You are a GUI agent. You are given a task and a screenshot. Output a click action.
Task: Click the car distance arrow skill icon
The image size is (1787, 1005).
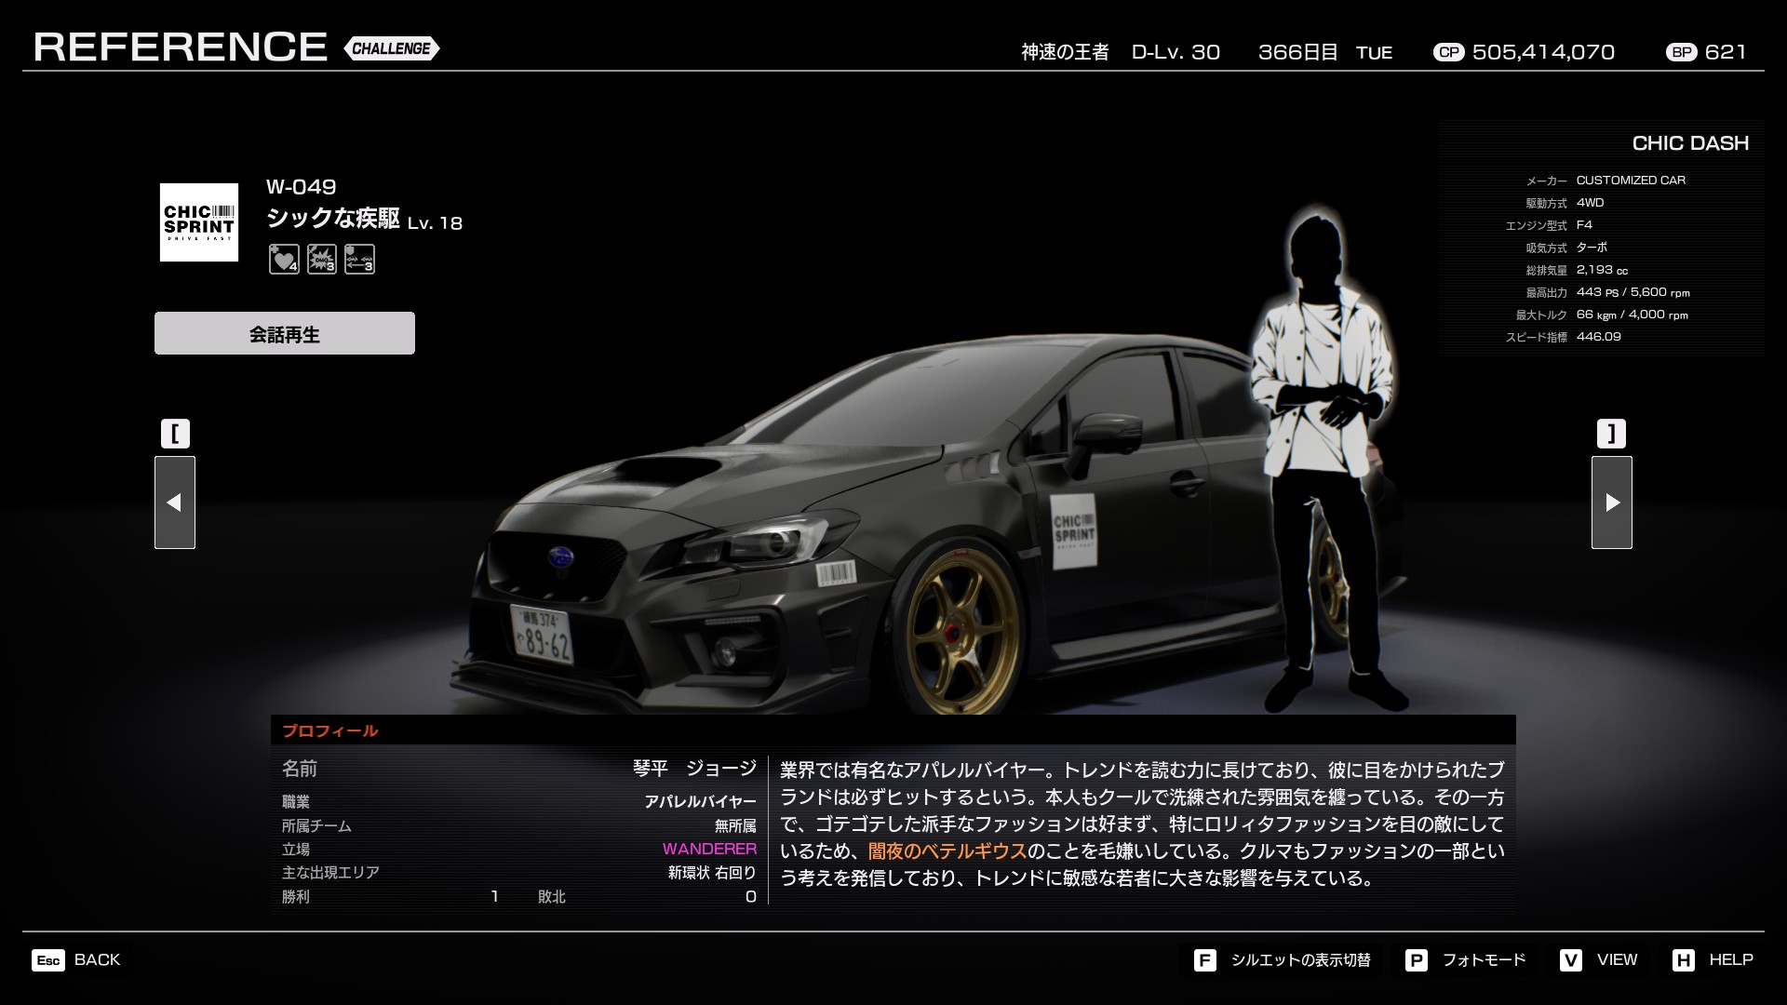359,260
